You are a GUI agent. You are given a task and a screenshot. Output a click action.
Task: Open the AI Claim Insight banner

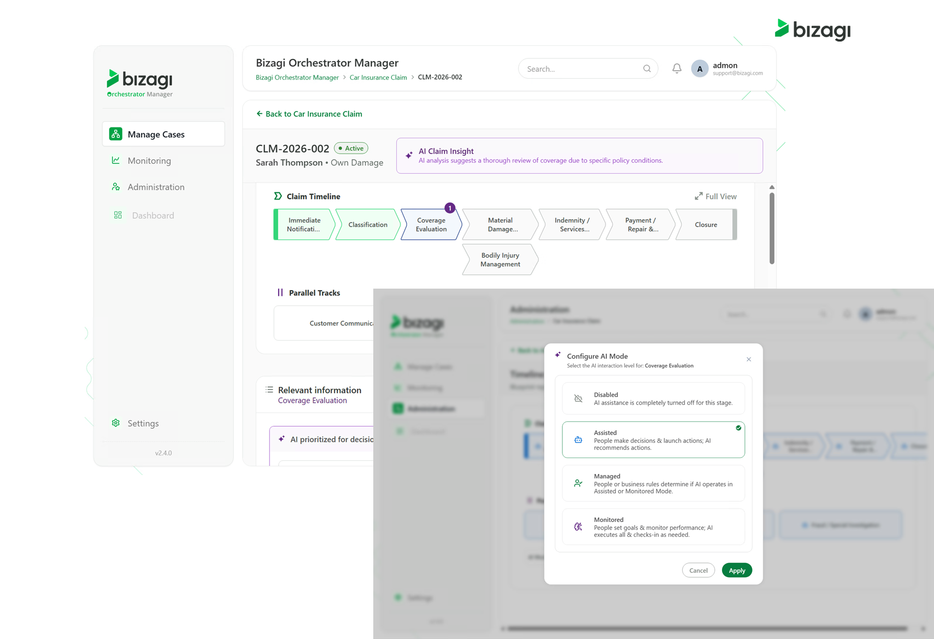tap(579, 156)
